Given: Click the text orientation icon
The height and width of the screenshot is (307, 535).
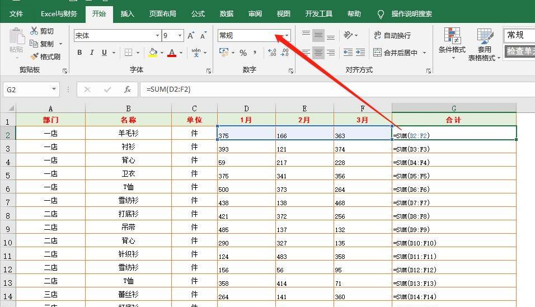Looking at the screenshot, I should (348, 35).
